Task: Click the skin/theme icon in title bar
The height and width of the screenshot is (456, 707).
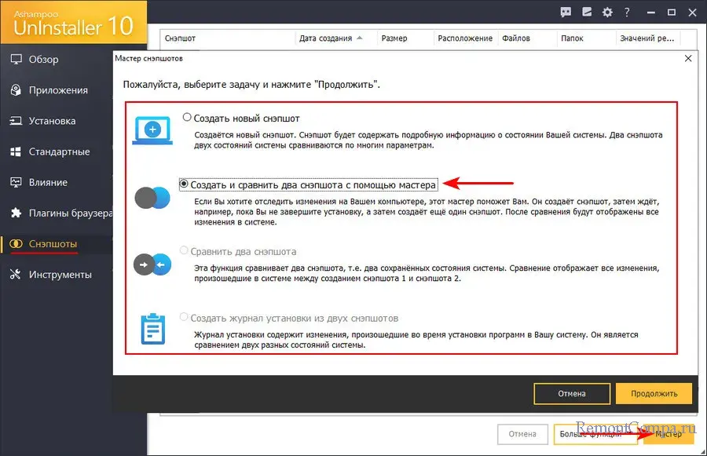Action: (586, 12)
